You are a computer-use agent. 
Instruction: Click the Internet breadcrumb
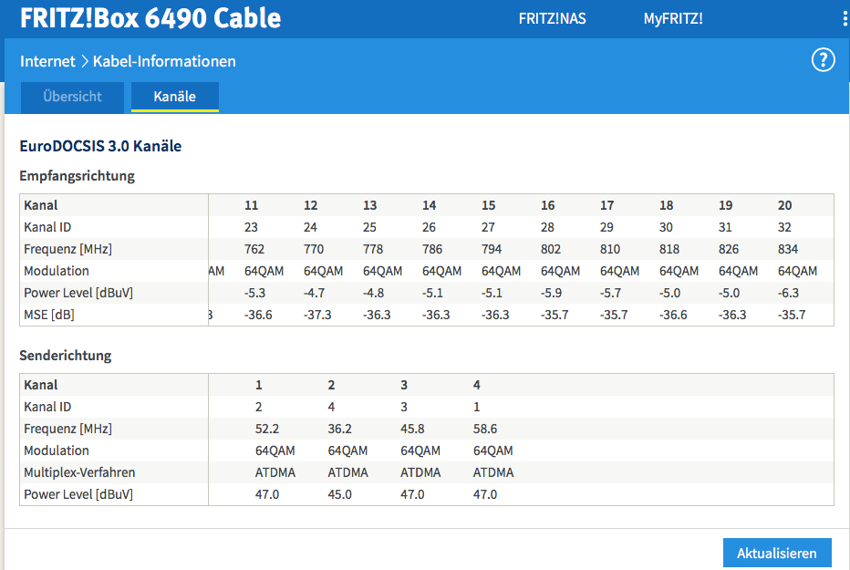tap(47, 61)
